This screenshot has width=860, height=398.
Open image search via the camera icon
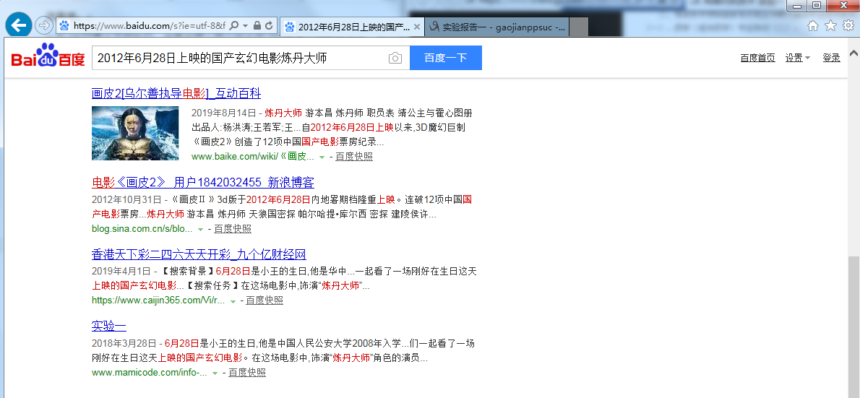395,58
